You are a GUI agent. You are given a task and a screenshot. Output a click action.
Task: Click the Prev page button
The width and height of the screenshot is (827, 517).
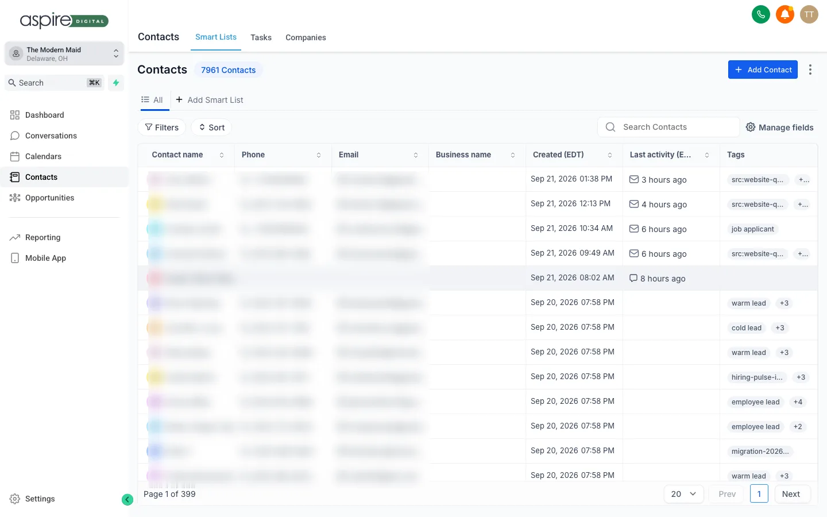[x=726, y=494]
